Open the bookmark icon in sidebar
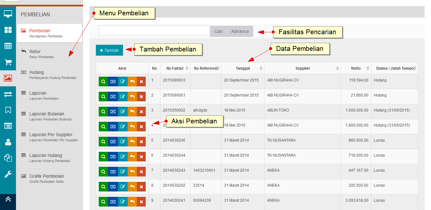This screenshot has height=210, width=431. pyautogui.click(x=8, y=110)
